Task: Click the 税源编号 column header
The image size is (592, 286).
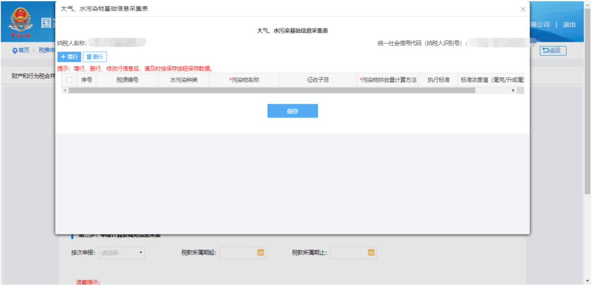Action: click(127, 80)
